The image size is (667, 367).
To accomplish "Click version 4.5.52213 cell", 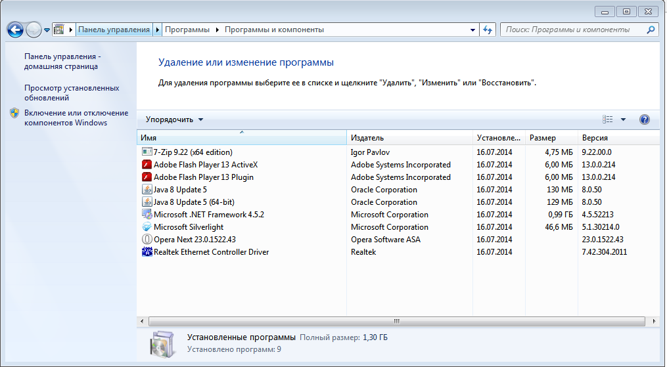I will 597,215.
